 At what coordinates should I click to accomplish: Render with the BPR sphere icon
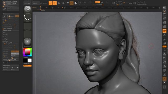[164, 8]
